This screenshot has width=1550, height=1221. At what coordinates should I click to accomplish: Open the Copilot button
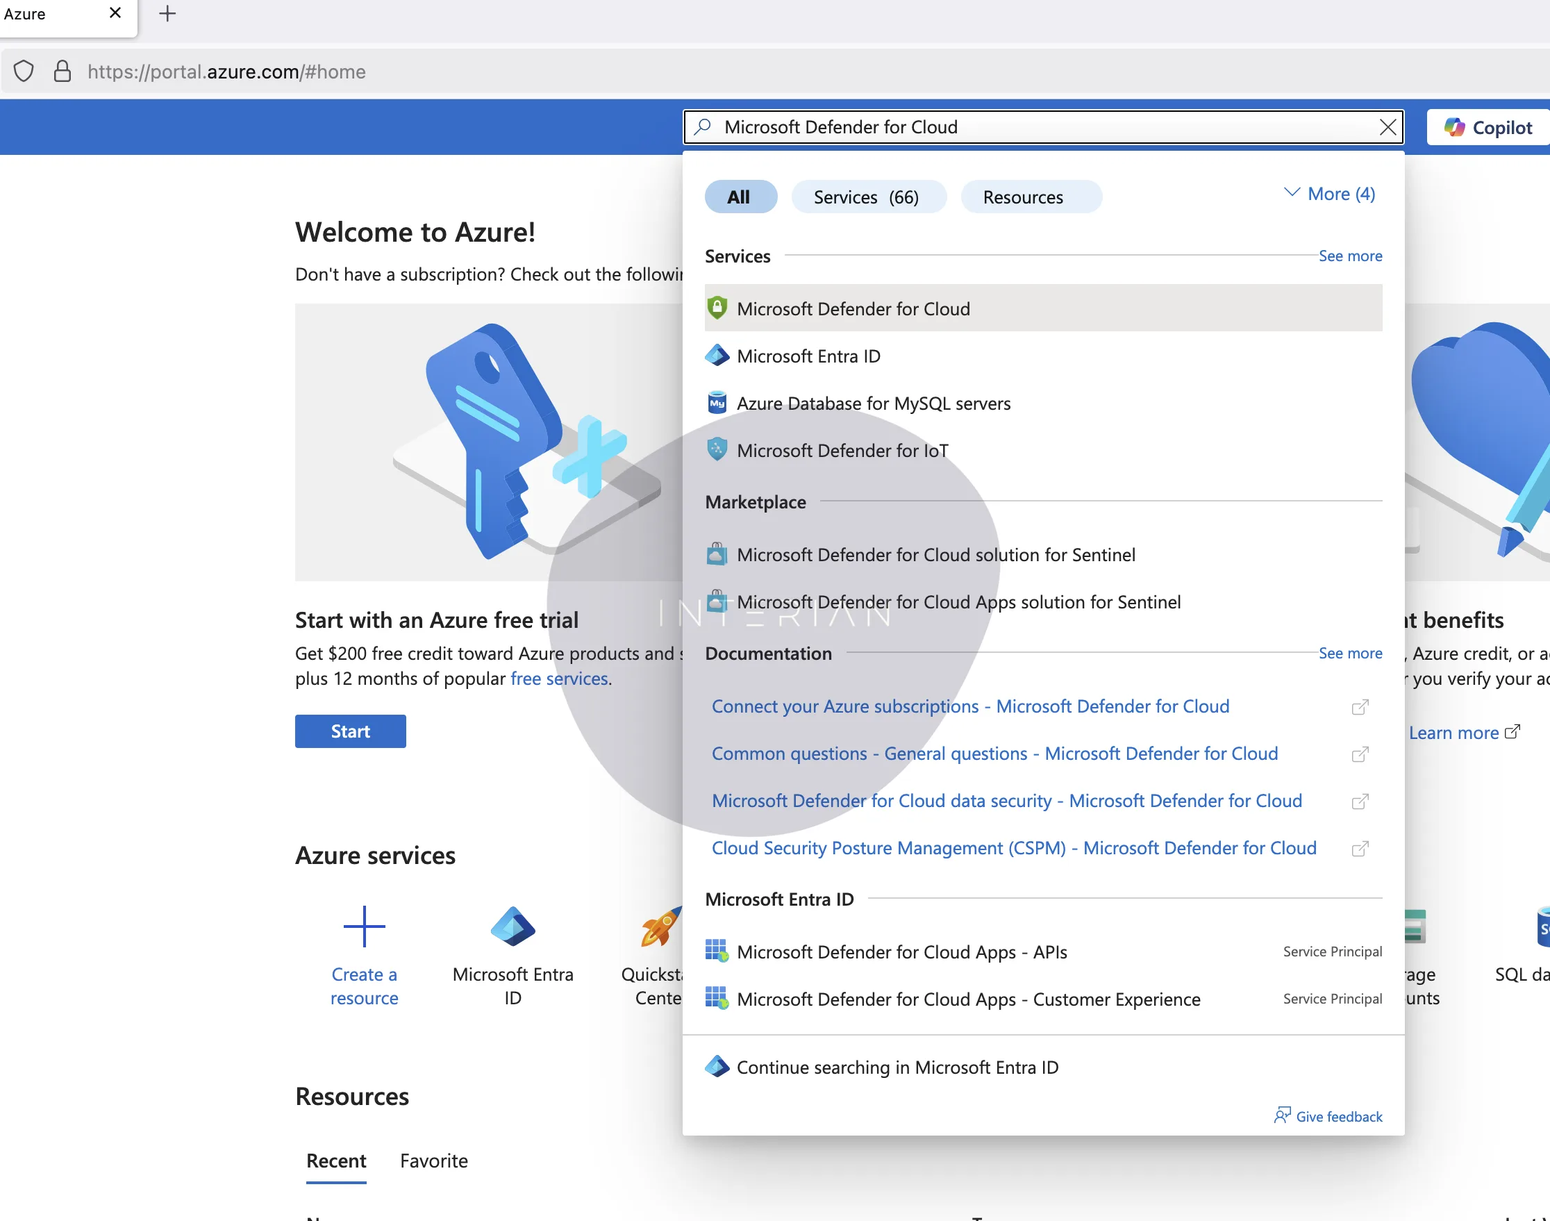1489,127
